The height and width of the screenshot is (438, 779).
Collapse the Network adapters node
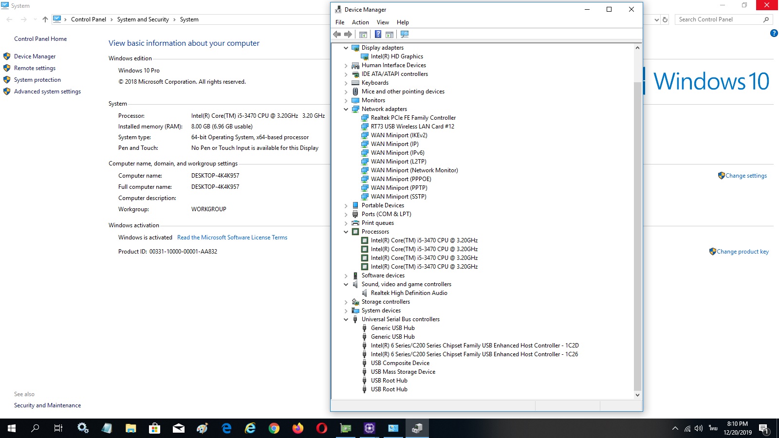[x=346, y=109]
